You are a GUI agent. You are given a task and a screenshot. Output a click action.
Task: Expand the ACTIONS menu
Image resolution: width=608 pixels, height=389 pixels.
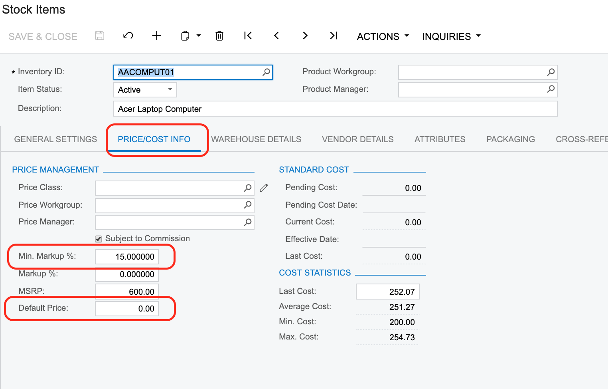click(x=383, y=36)
